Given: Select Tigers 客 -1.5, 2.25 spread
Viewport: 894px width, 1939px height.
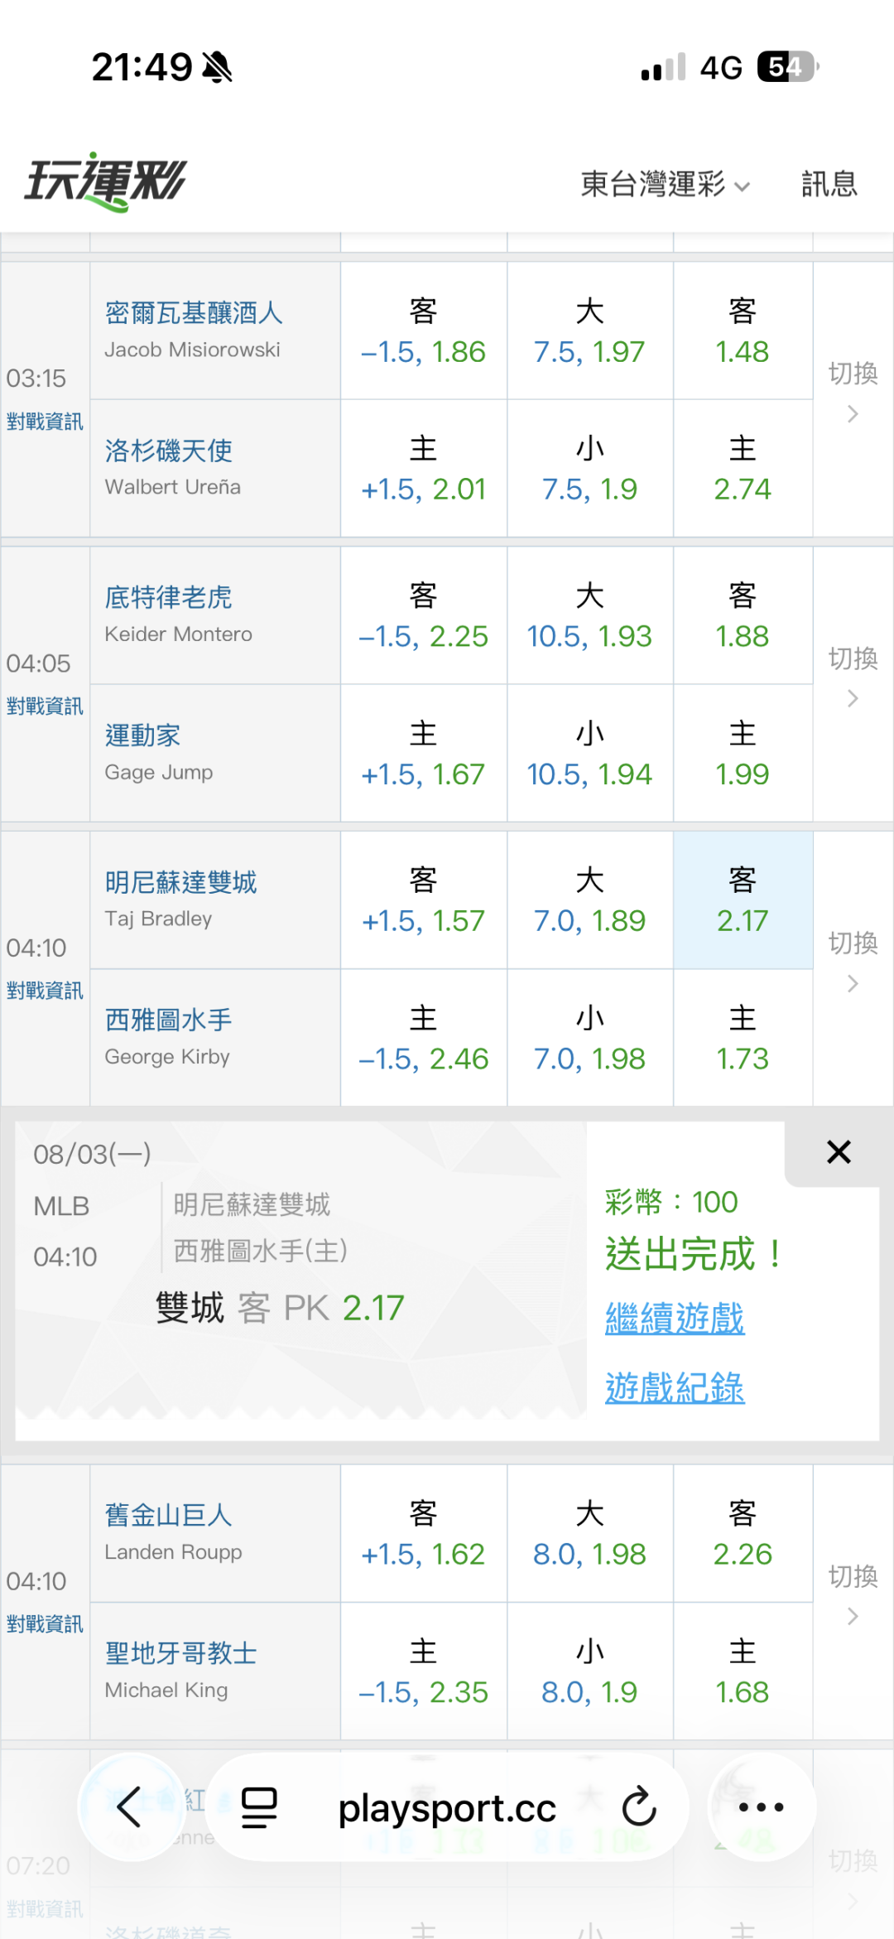Looking at the screenshot, I should [423, 615].
